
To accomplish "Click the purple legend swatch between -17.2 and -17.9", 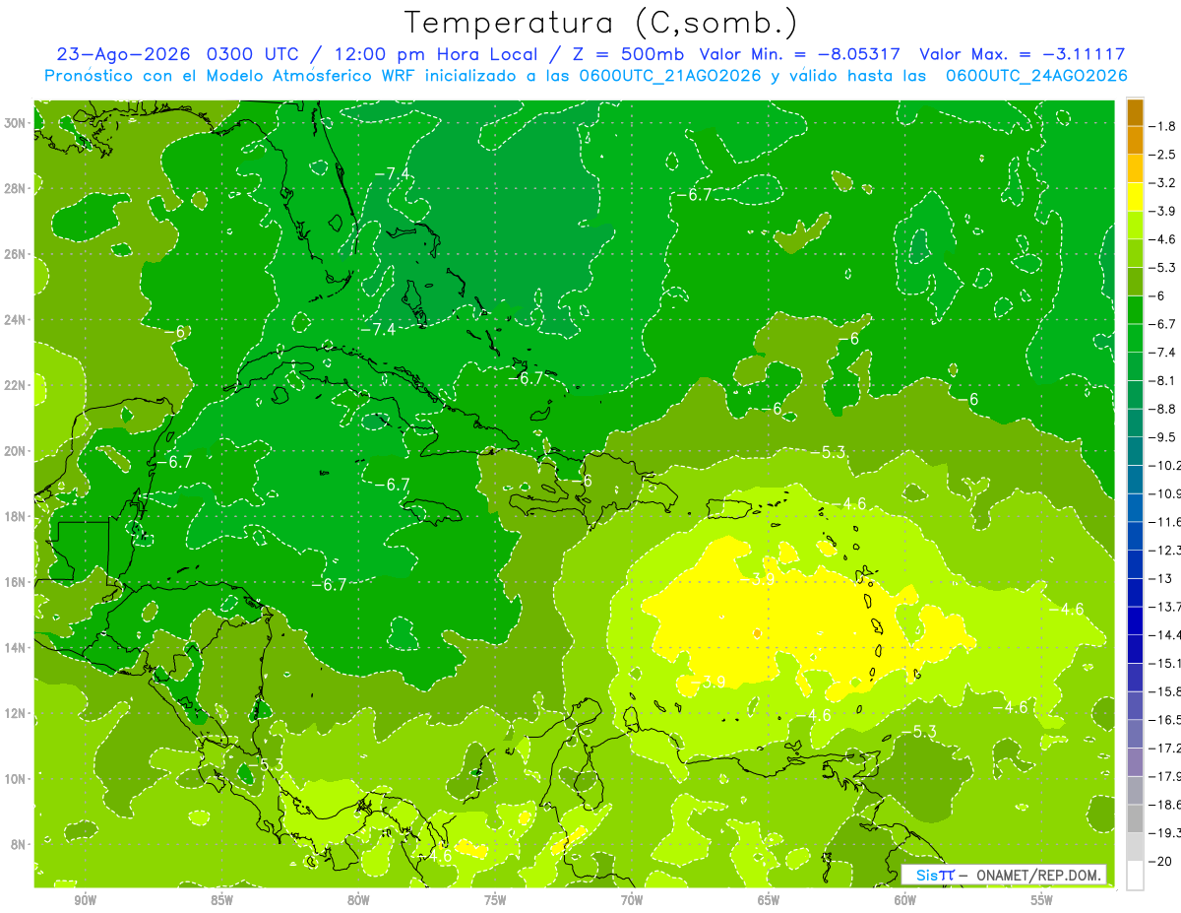I will (x=1135, y=762).
